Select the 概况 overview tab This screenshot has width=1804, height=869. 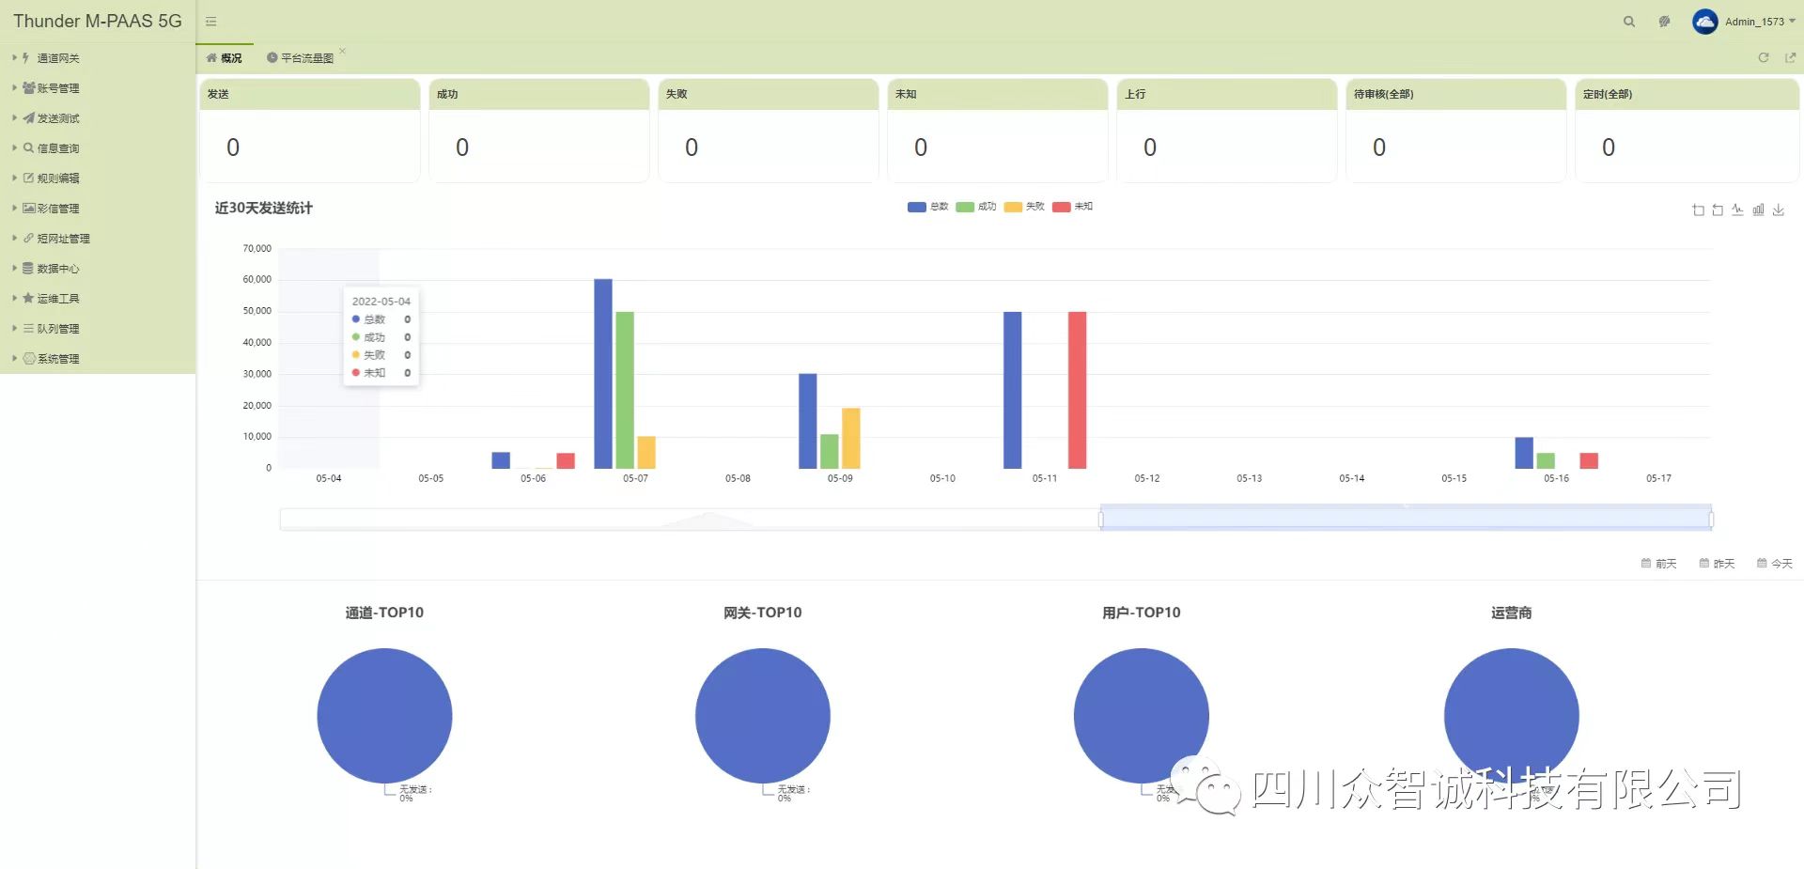pos(225,58)
